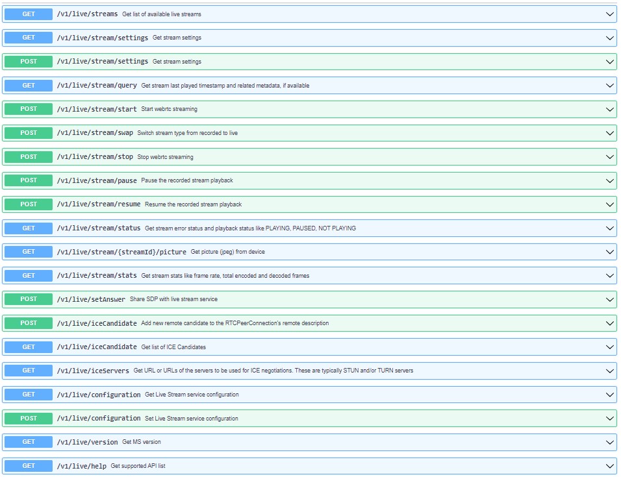The width and height of the screenshot is (621, 477).
Task: Expand the chevron for /v1/live/stream/start
Action: (609, 109)
